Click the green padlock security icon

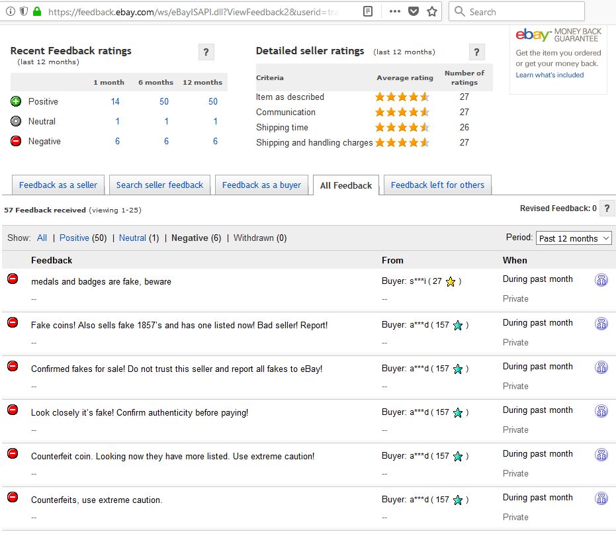(36, 12)
